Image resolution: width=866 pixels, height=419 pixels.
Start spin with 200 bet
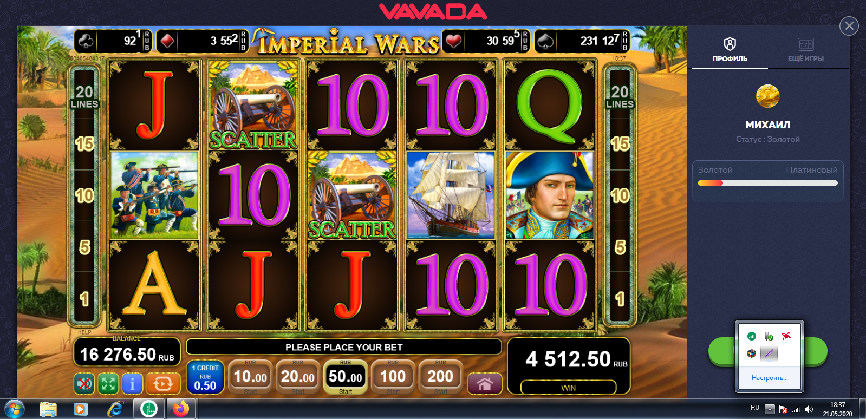click(x=441, y=377)
